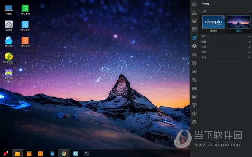Expand the 图标 icons section
This screenshot has height=157, width=252.
[225, 42]
